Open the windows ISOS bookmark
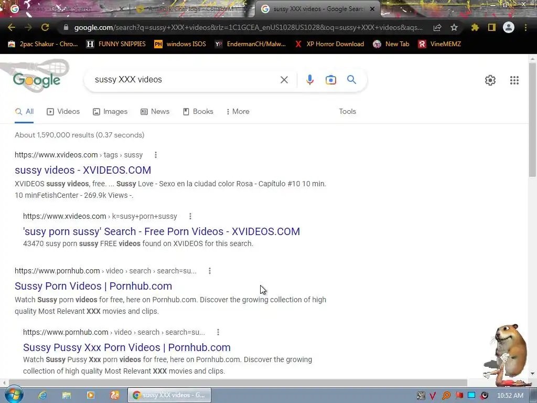The width and height of the screenshot is (537, 403). click(180, 44)
